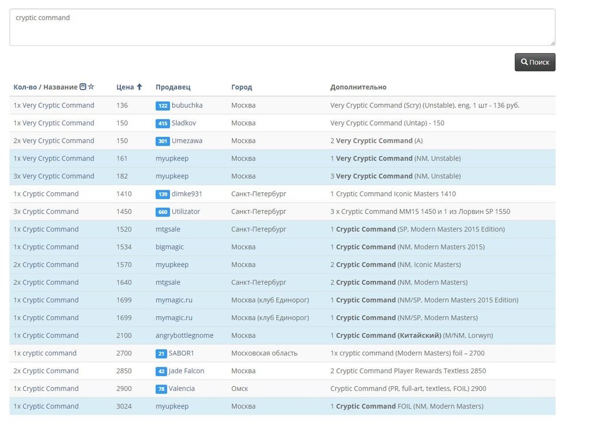Sort the table by Продавец column
590x434 pixels.
173,87
